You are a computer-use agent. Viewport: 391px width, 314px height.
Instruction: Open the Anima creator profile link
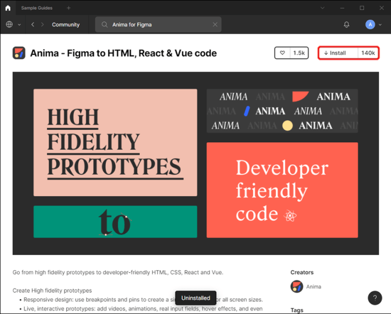coord(313,287)
